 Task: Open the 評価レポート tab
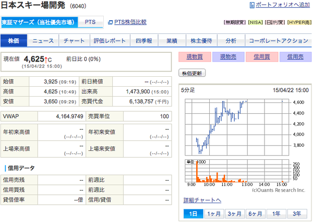click(x=110, y=41)
